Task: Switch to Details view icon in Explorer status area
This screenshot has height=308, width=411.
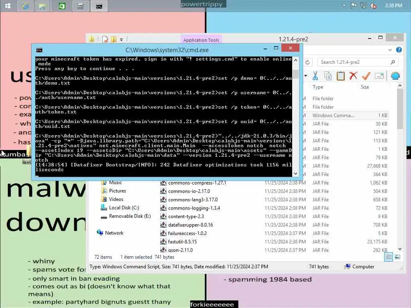Action: point(389,257)
